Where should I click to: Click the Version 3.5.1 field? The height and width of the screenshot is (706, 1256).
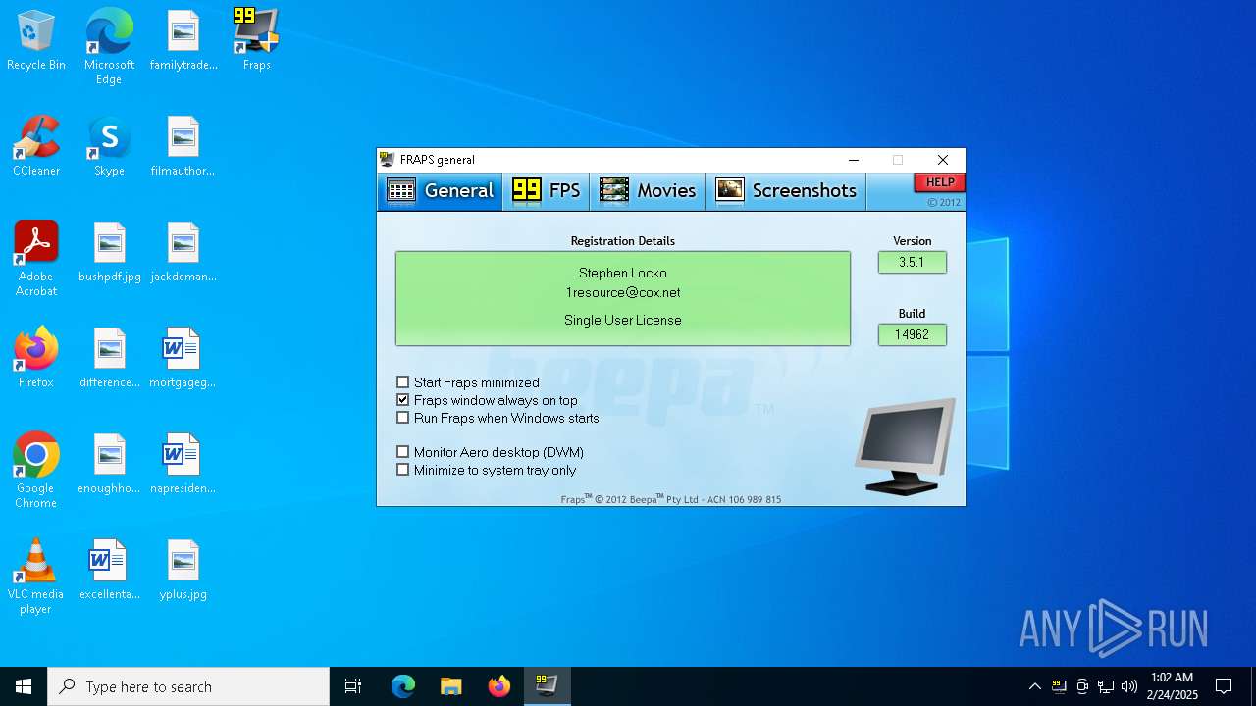click(913, 263)
